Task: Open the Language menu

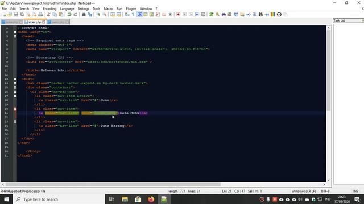Action: pyautogui.click(x=67, y=9)
